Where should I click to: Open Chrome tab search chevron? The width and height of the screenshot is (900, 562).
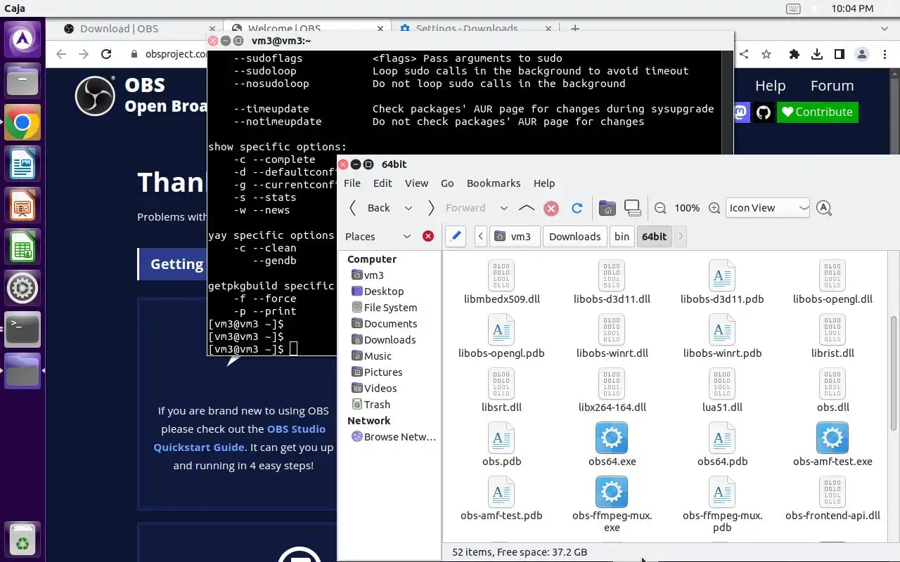(x=885, y=29)
